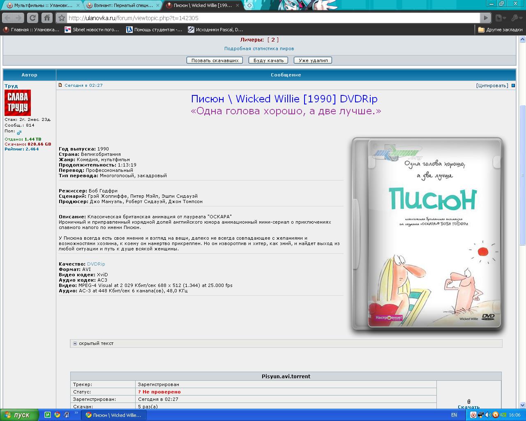This screenshot has height=421, width=526.
Task: Expand the скрытый текст spoiler
Action: click(75, 343)
